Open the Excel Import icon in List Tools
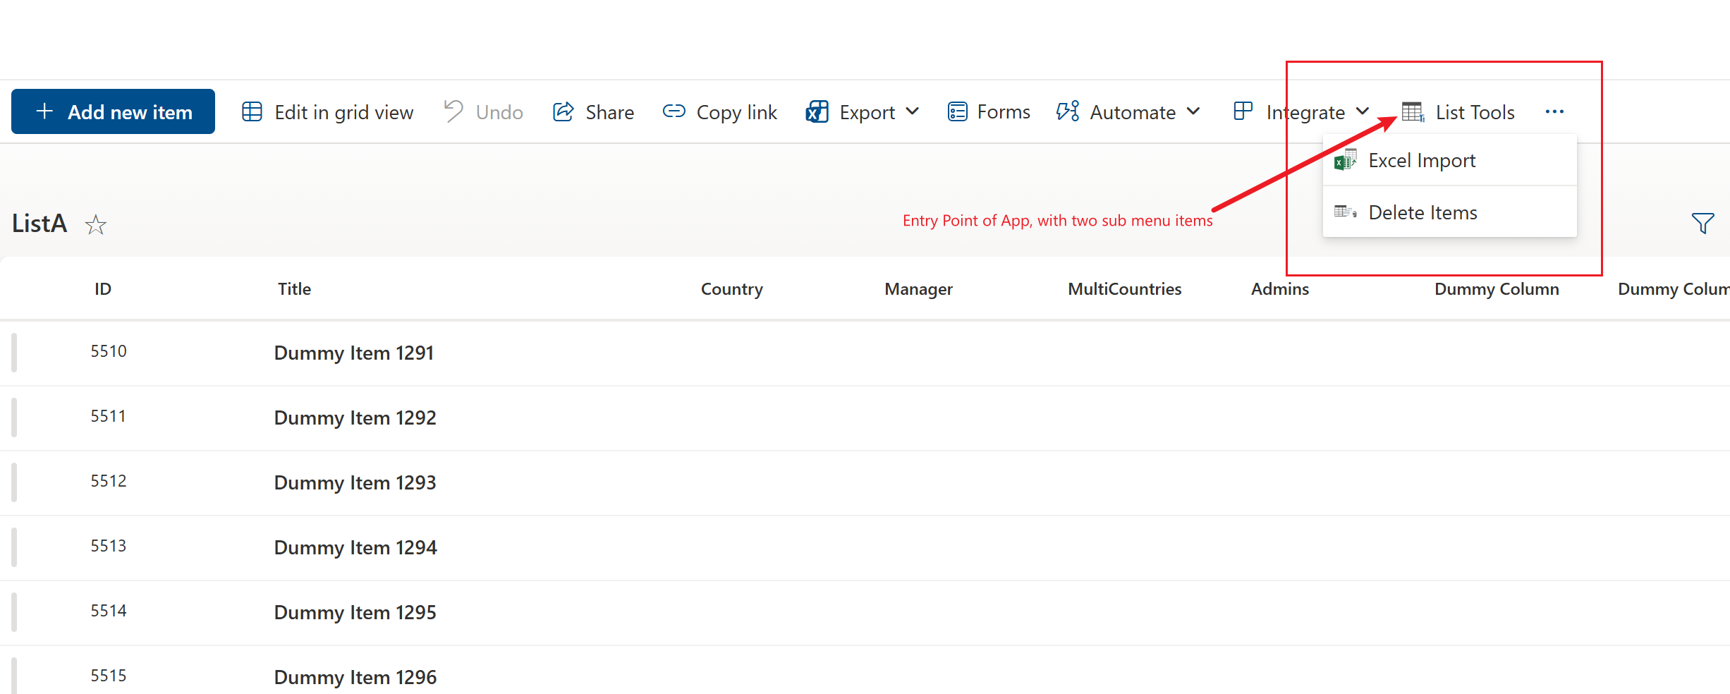This screenshot has height=694, width=1730. 1346,160
